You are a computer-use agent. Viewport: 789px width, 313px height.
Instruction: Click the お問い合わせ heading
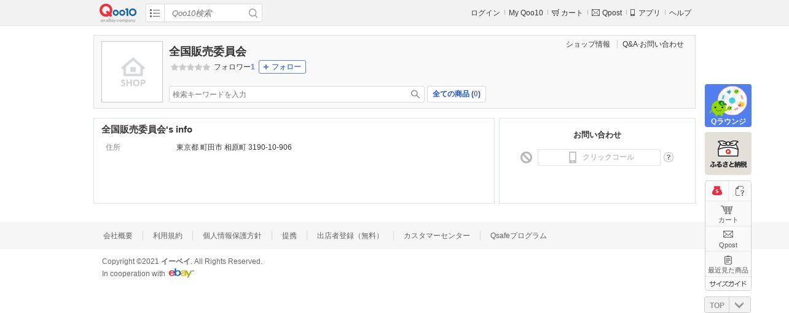(597, 135)
